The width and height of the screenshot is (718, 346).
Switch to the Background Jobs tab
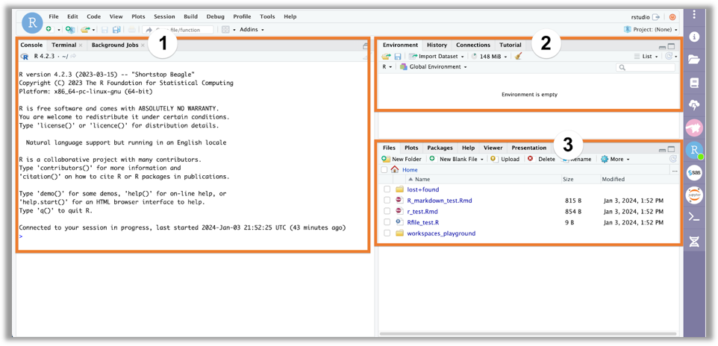115,45
